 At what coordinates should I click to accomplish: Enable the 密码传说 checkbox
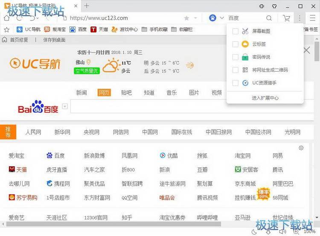pos(235,57)
